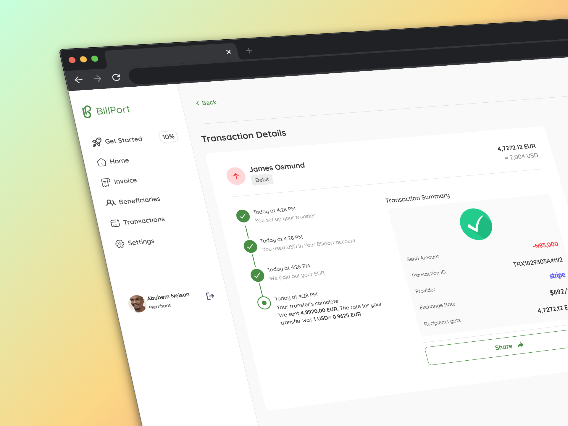The width and height of the screenshot is (568, 426).
Task: Click the James Osmund name
Action: [x=277, y=167]
